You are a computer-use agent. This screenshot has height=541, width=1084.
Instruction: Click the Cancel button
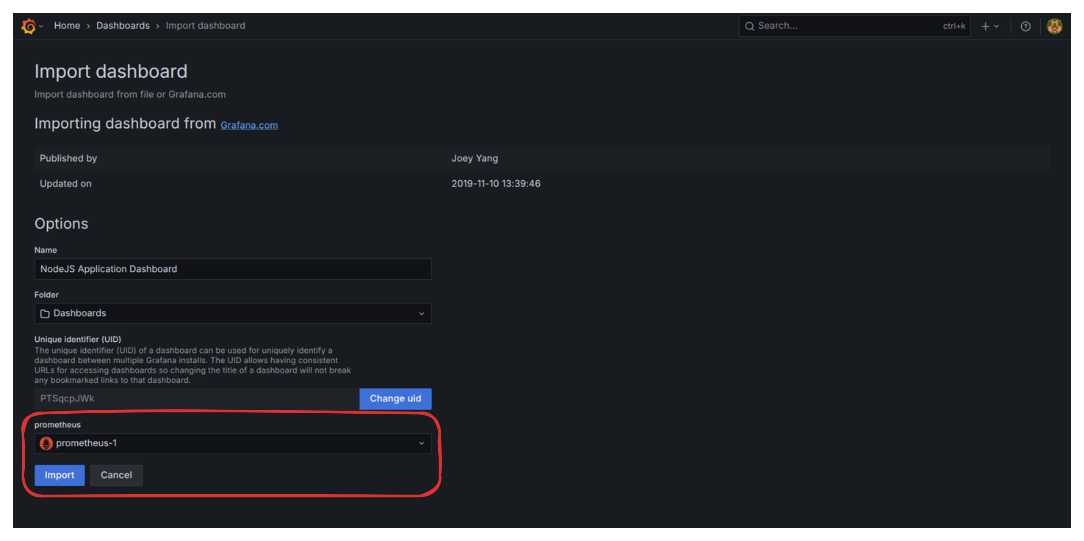(116, 475)
